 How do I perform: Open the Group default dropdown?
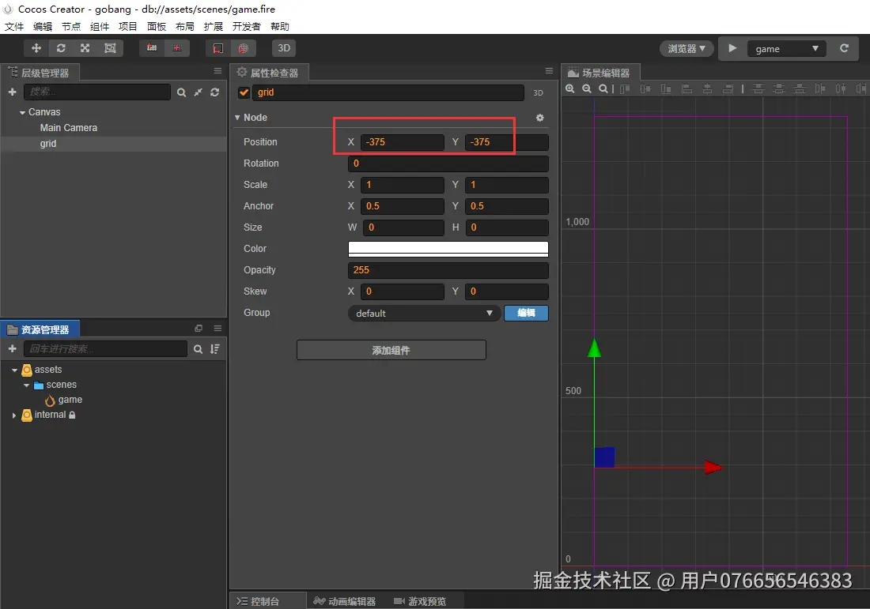(x=424, y=313)
